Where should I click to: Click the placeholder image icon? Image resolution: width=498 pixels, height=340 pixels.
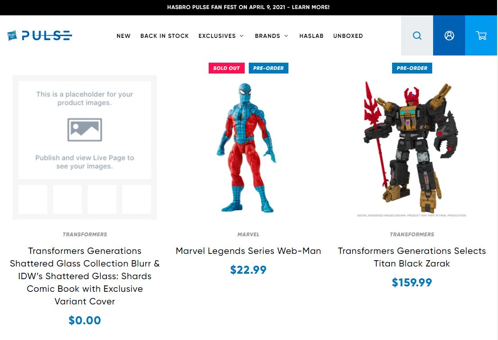coord(84,130)
